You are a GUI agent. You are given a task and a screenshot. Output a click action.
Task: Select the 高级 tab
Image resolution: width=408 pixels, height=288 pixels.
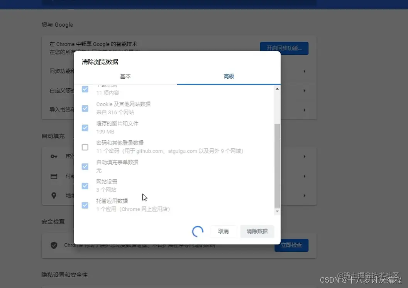(229, 76)
